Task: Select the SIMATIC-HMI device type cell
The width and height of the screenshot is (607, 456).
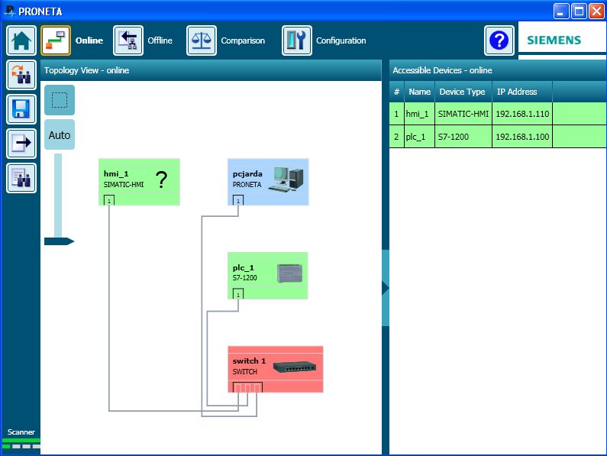Action: point(463,114)
